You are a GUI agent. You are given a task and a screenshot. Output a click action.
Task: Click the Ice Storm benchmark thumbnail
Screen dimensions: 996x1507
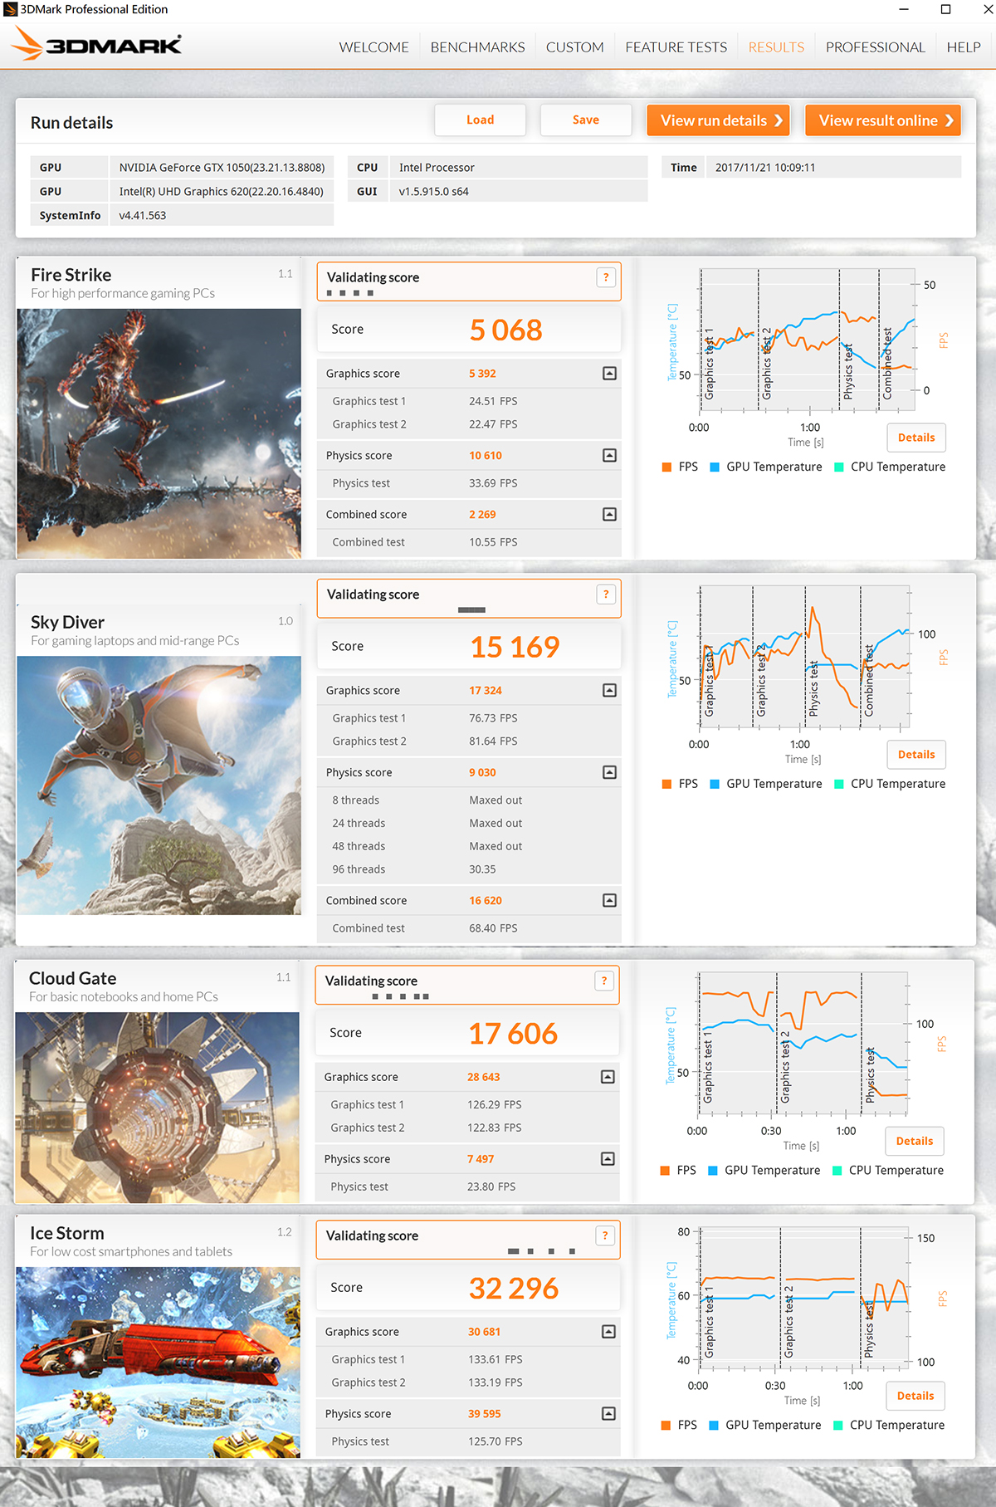159,1363
